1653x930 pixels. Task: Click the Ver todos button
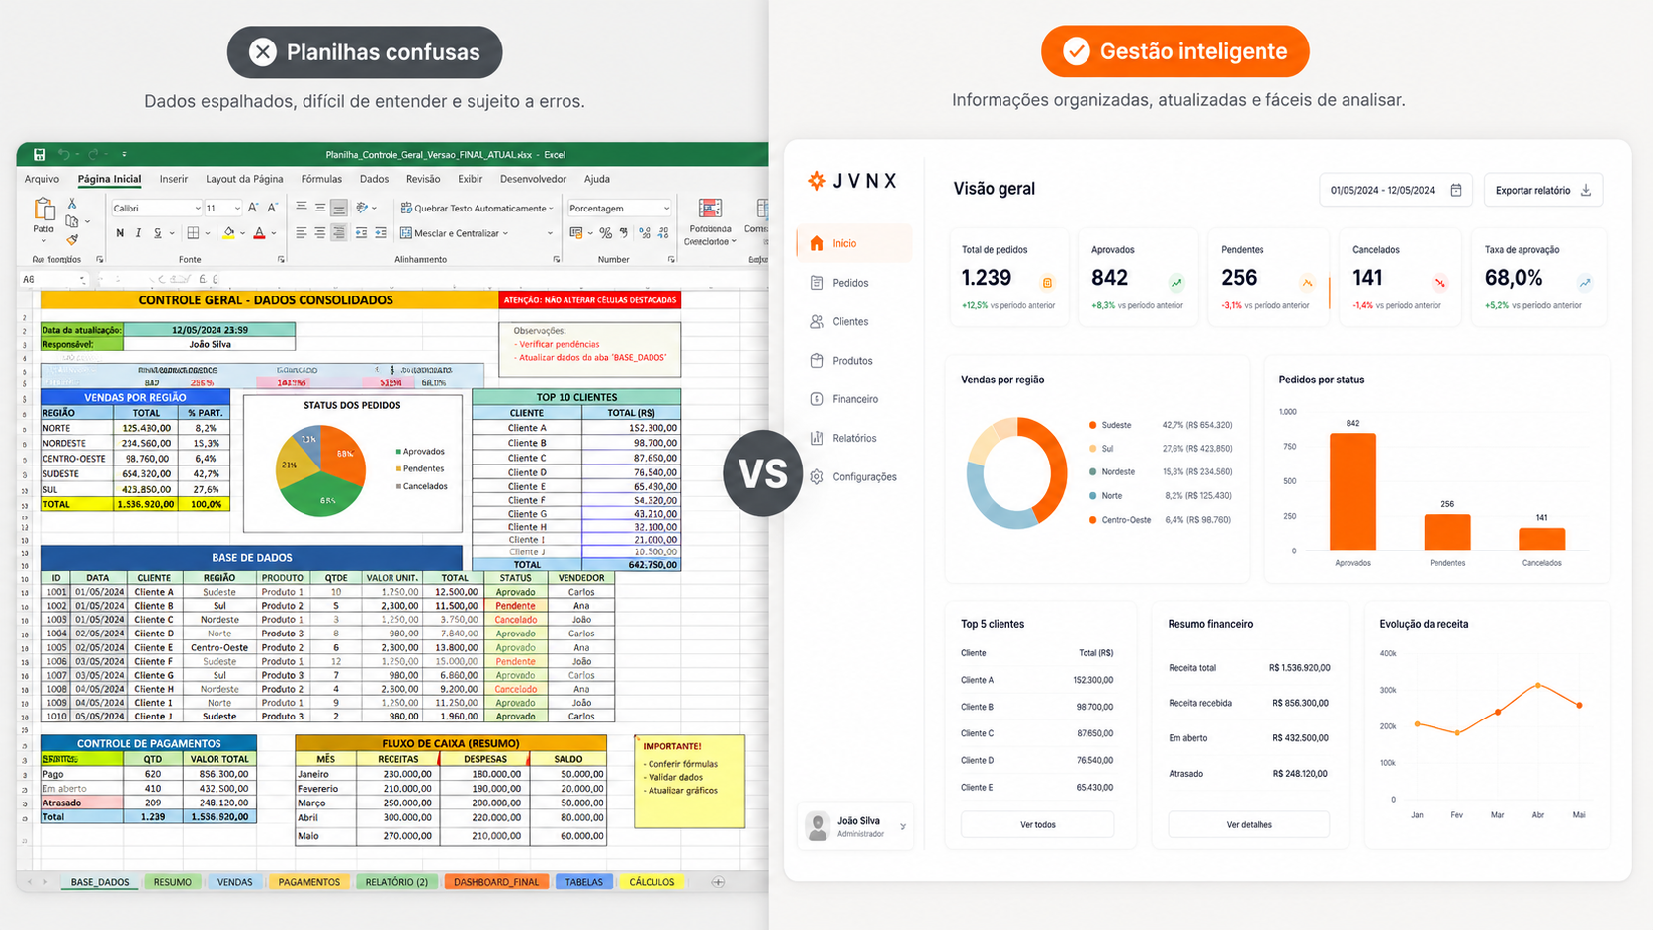[x=1037, y=824]
